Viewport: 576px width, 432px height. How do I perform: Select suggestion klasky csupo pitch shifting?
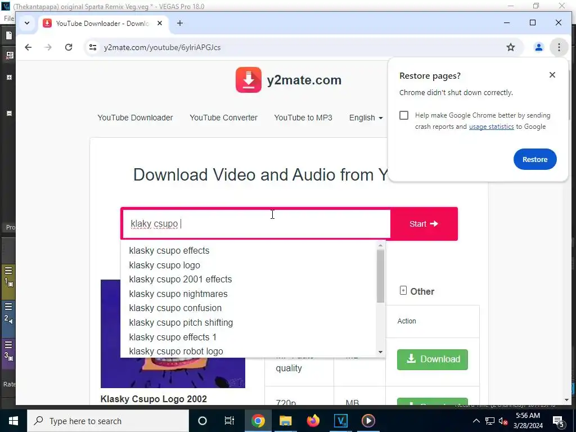coord(248,322)
